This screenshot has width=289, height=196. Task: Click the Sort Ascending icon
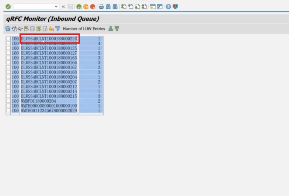click(x=111, y=29)
